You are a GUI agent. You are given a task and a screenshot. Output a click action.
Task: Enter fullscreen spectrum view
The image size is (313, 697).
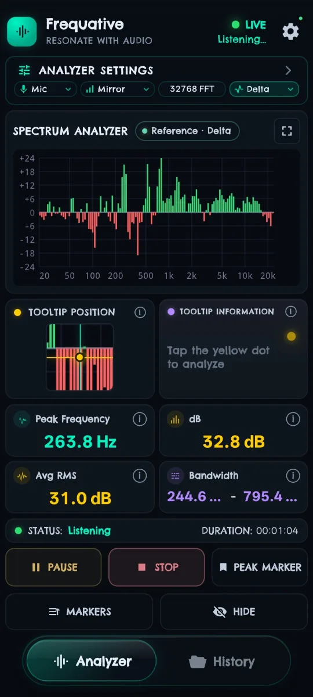(287, 131)
